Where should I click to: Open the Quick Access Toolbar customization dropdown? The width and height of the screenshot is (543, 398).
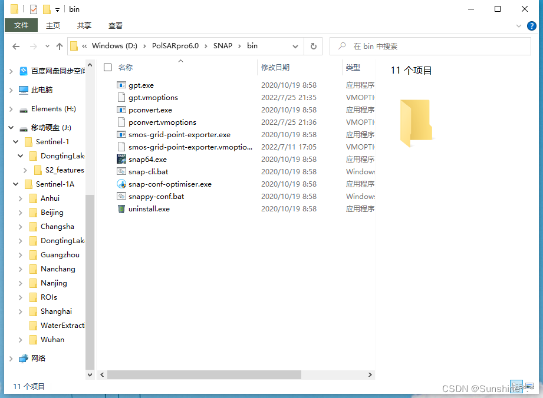pos(57,9)
